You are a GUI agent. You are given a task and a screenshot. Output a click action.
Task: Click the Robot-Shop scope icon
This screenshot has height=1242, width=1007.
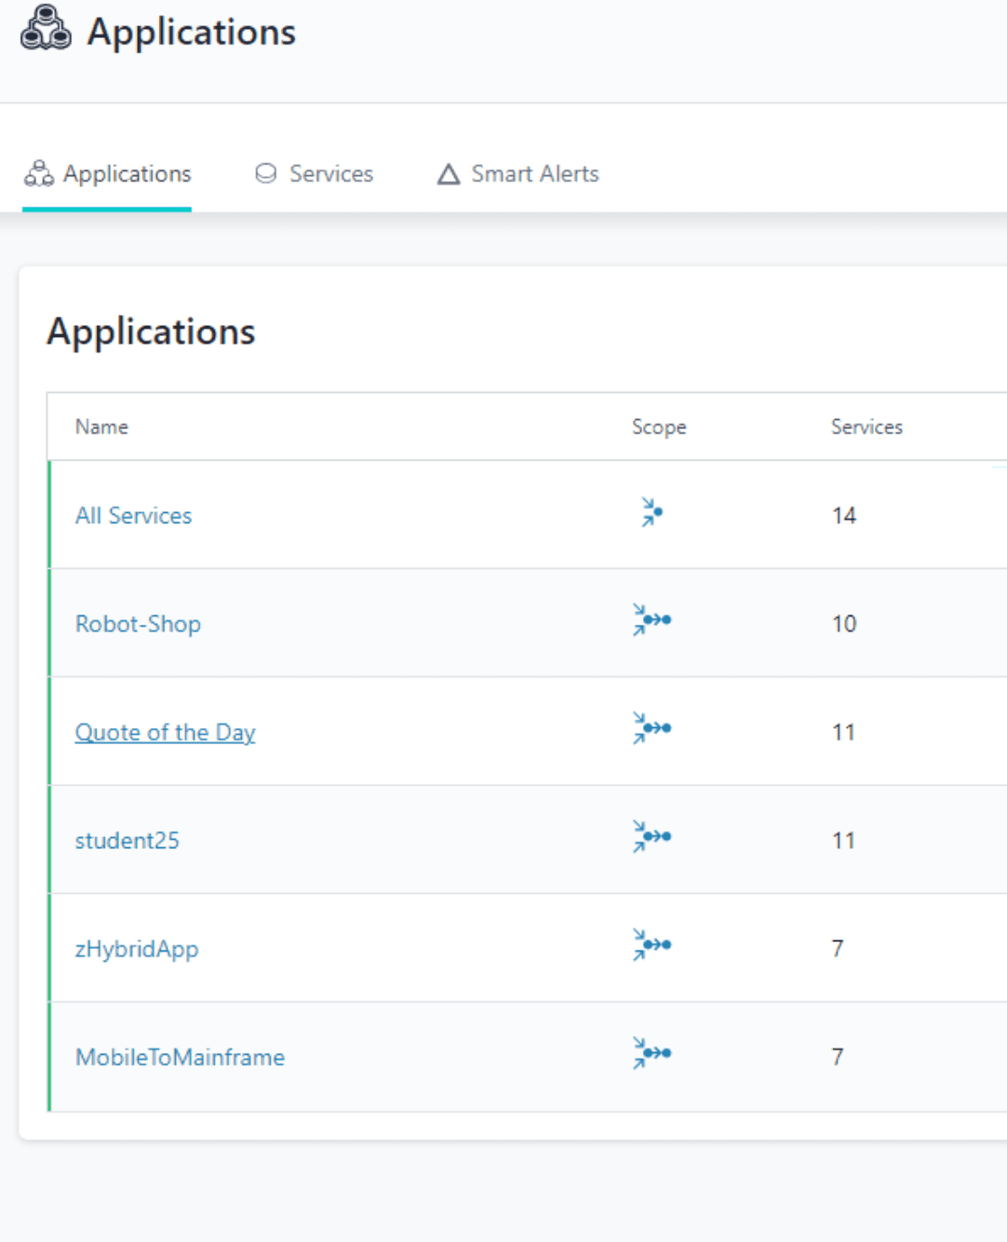tap(651, 620)
